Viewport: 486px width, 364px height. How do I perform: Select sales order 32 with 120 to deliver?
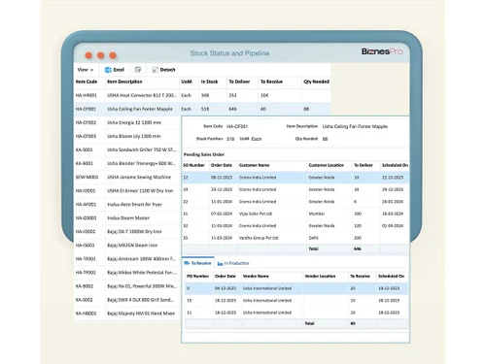(x=295, y=226)
